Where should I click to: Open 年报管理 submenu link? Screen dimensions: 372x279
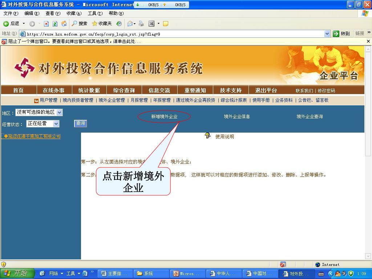(x=162, y=100)
